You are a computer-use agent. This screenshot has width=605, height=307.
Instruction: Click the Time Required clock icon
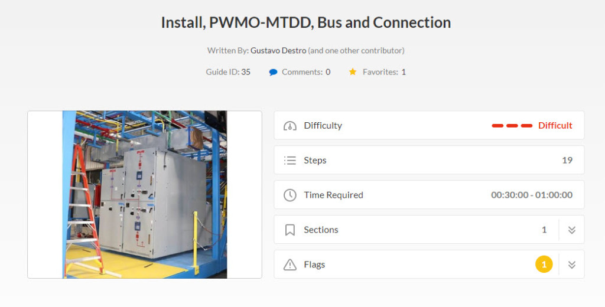click(x=290, y=195)
